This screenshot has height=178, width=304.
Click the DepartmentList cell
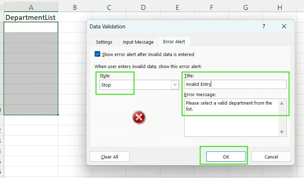point(31,17)
